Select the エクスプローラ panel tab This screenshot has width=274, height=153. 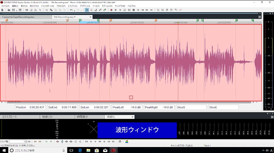(x=10, y=117)
